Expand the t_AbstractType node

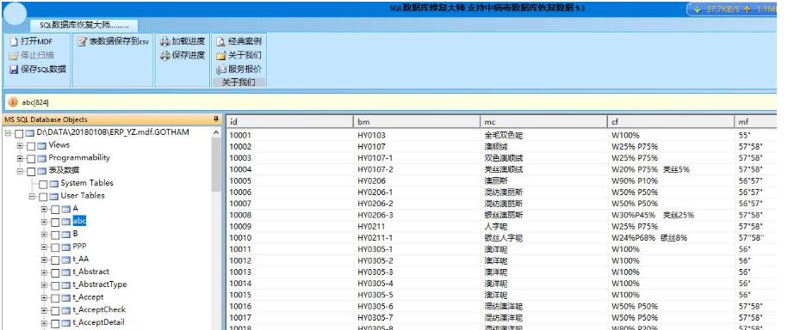(x=44, y=285)
